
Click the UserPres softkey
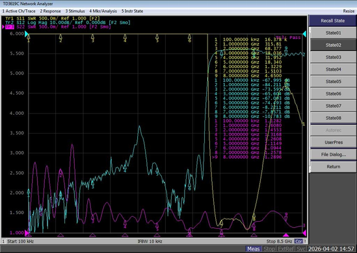333,143
